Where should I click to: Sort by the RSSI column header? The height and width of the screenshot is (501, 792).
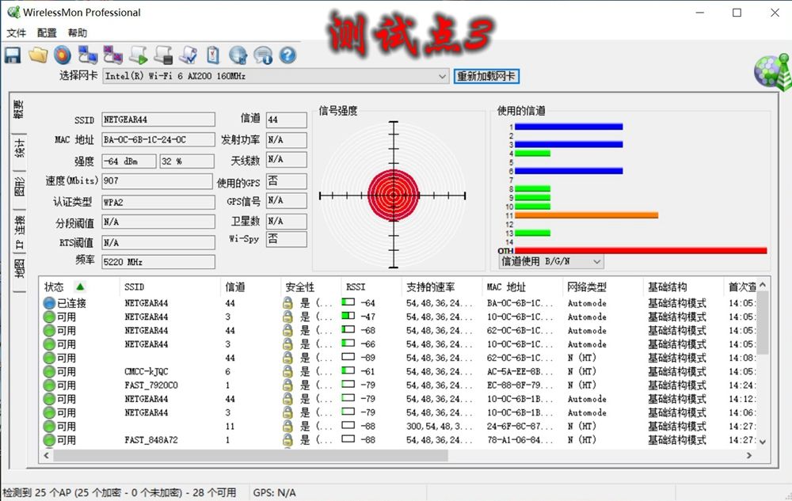356,287
